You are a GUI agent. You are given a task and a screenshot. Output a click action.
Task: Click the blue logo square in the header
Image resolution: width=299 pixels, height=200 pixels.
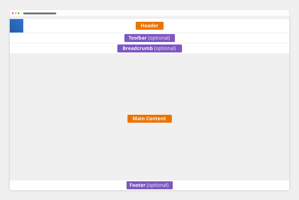[17, 25]
